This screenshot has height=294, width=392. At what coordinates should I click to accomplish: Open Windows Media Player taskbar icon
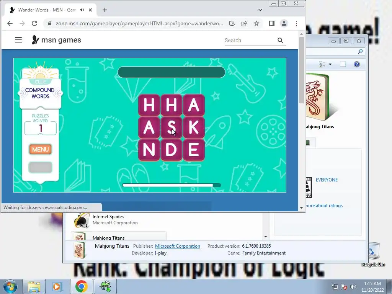tap(57, 286)
